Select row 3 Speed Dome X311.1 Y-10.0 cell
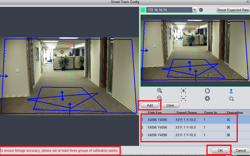250x156 pixels. [189, 135]
